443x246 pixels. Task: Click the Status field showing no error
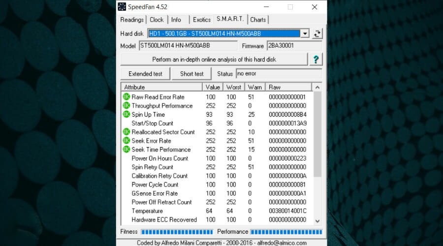tap(279, 73)
